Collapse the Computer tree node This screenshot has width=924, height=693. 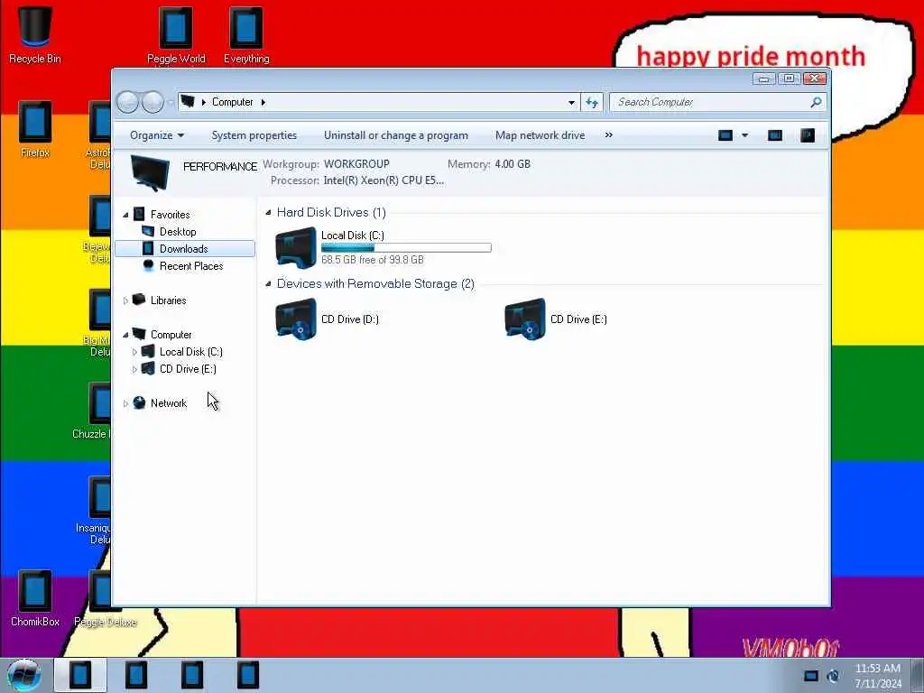click(125, 335)
